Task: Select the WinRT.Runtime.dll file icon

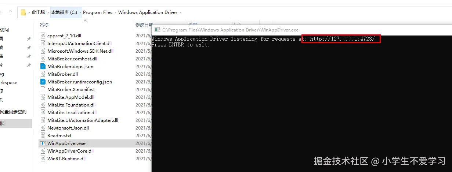Action: point(43,158)
